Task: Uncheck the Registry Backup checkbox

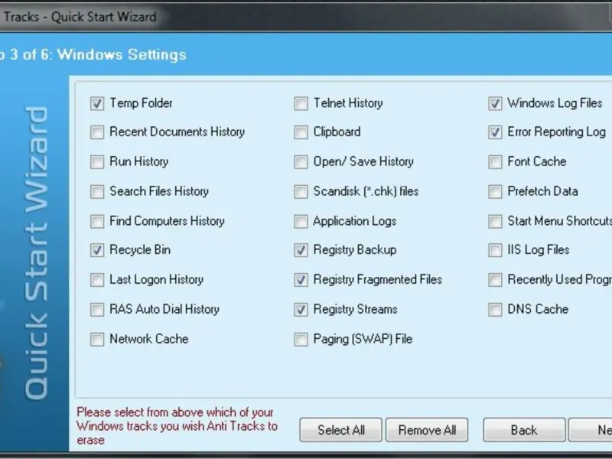Action: click(x=301, y=250)
